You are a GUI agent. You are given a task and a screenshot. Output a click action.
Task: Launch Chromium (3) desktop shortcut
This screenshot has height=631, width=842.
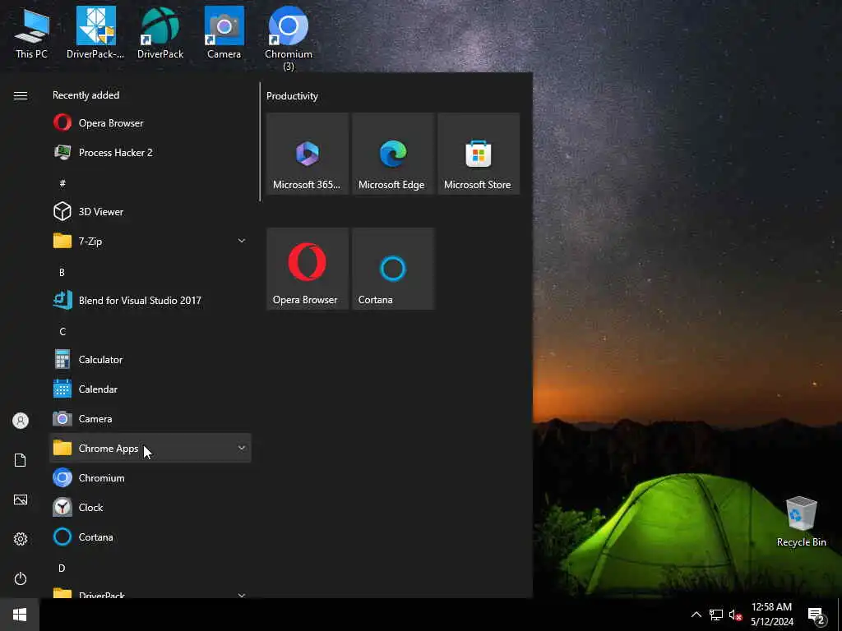pos(289,39)
